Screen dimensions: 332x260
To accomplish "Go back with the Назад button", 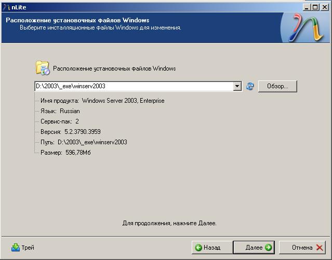I will point(212,248).
